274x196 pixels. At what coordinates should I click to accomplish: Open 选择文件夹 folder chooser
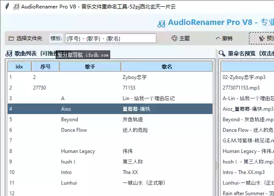pos(25,38)
